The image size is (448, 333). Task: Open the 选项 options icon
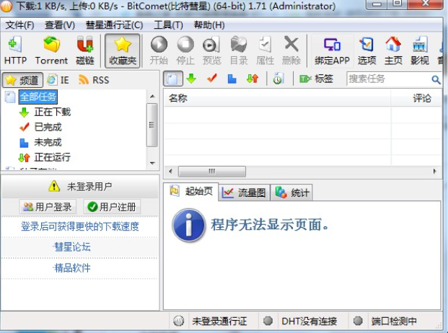pos(367,50)
